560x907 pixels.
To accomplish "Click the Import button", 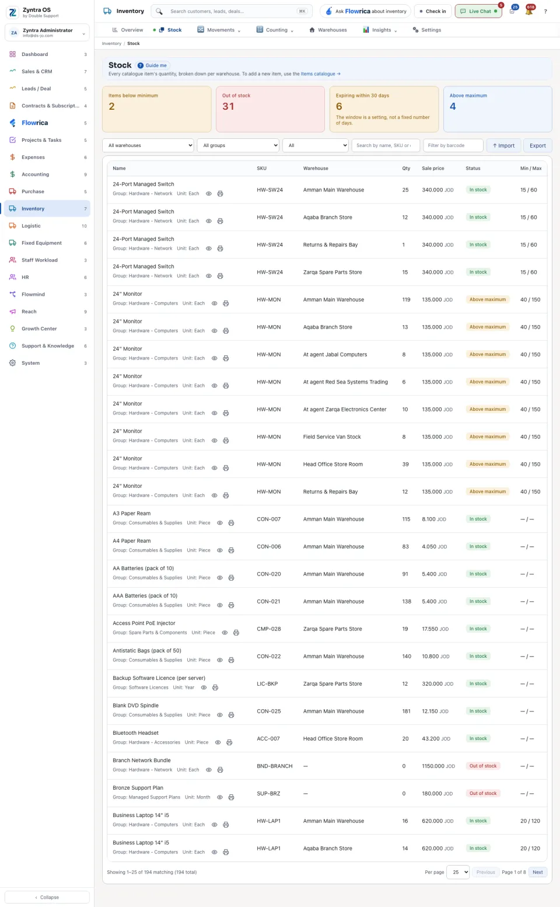I will pyautogui.click(x=504, y=145).
